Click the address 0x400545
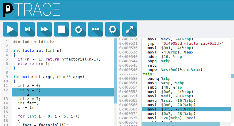Viewport: 234px width, 126px height. [x=128, y=65]
